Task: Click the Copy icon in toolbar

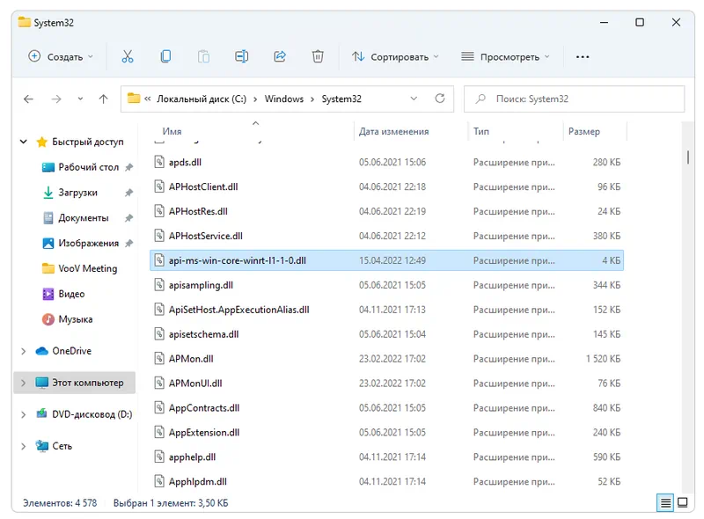Action: point(165,56)
